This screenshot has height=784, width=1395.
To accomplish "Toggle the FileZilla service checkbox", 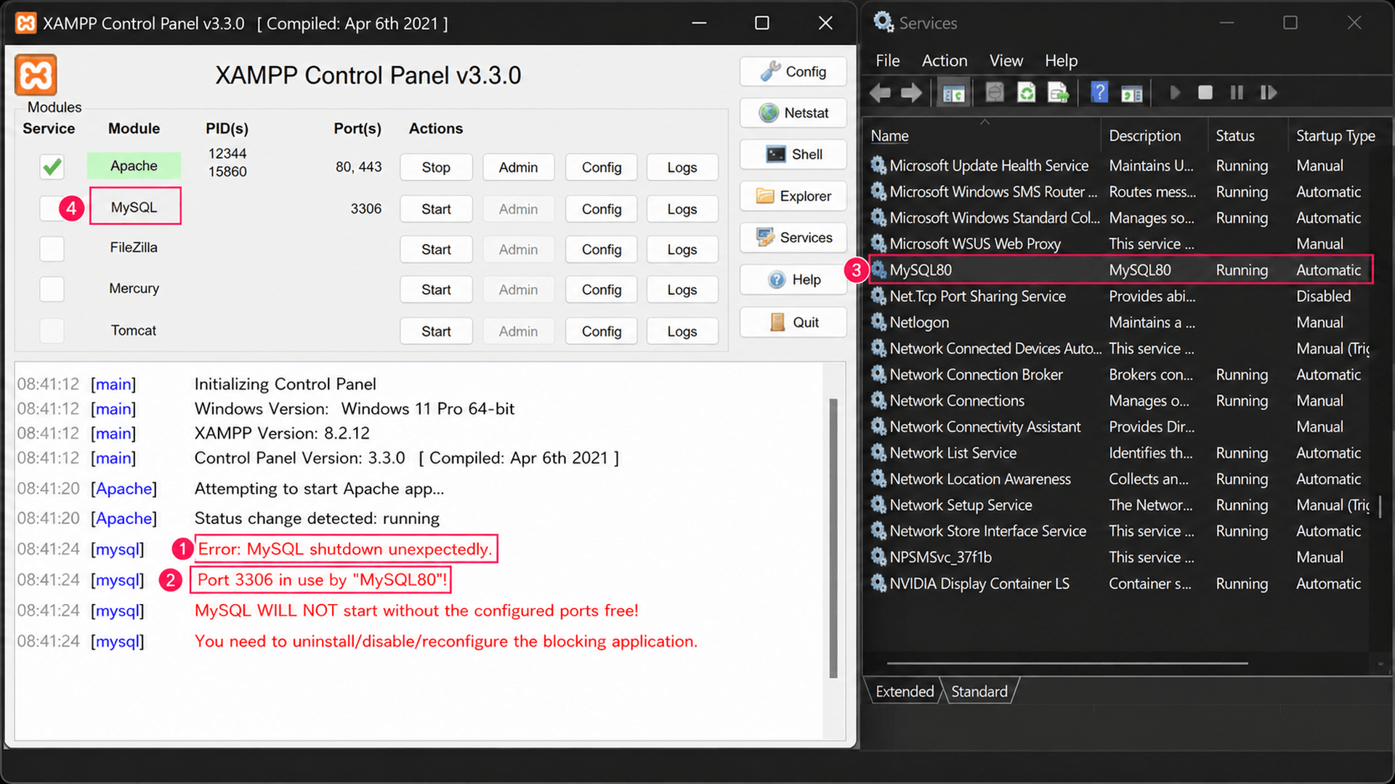I will (x=52, y=249).
